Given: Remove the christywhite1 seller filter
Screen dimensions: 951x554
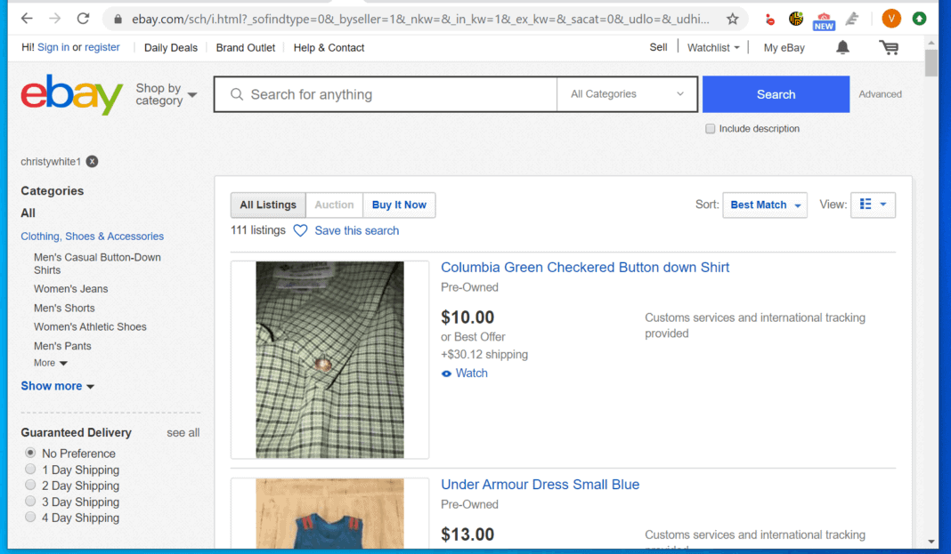Looking at the screenshot, I should [x=92, y=161].
